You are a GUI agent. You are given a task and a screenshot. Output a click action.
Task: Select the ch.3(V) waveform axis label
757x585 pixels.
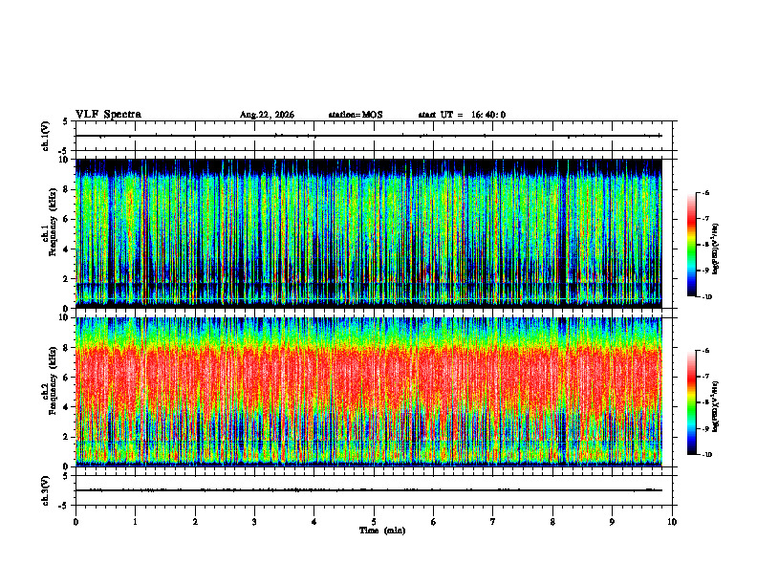(46, 491)
